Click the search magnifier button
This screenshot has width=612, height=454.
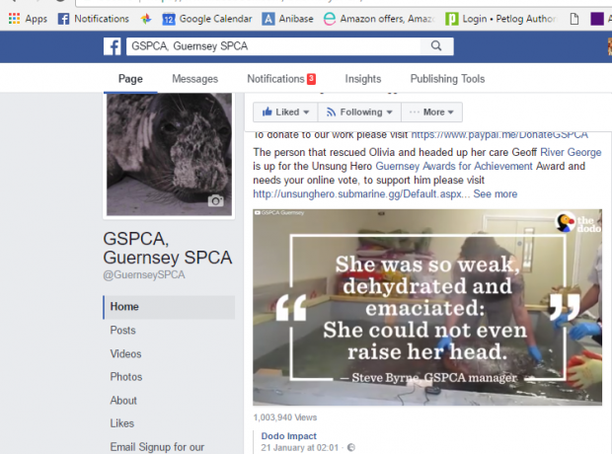pyautogui.click(x=436, y=46)
